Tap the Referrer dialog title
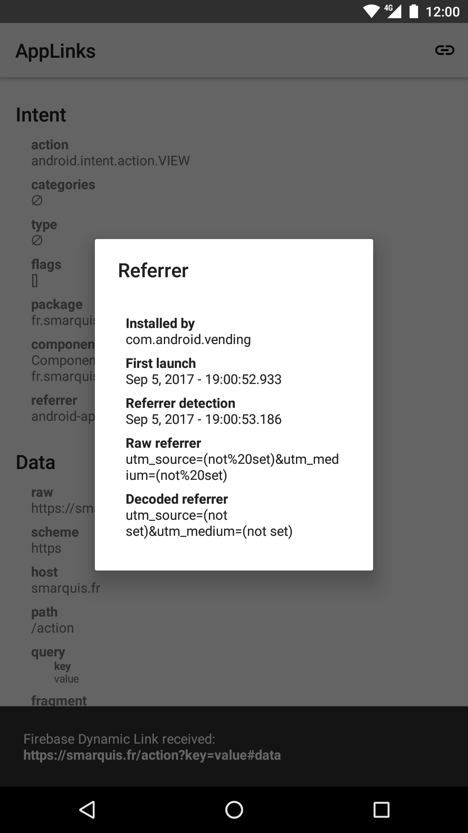Image resolution: width=468 pixels, height=833 pixels. click(153, 270)
